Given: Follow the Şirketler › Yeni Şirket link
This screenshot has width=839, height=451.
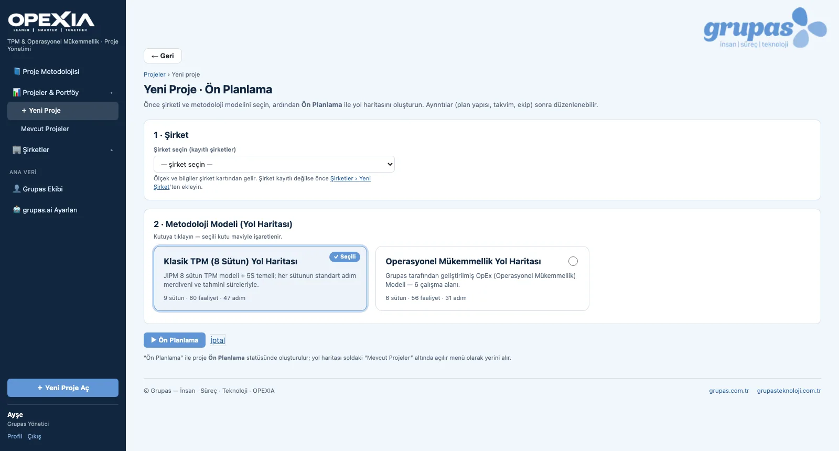Looking at the screenshot, I should 350,178.
